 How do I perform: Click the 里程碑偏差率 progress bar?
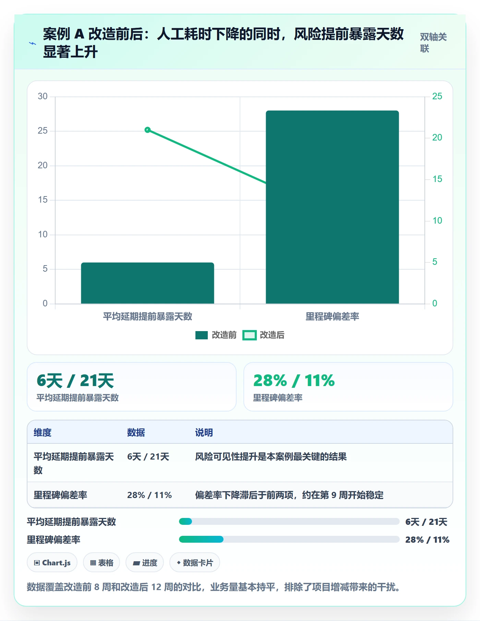(x=289, y=539)
